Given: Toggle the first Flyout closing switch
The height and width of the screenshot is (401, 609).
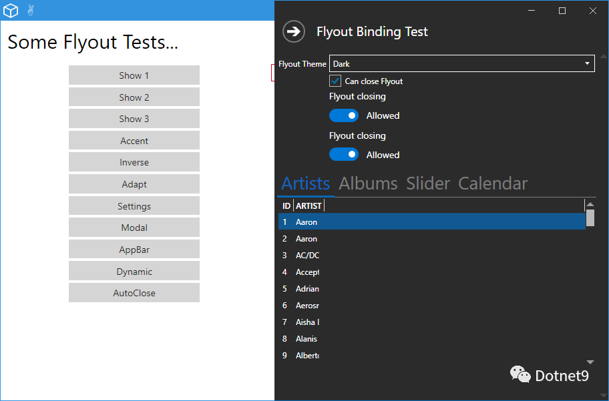Looking at the screenshot, I should click(x=344, y=115).
